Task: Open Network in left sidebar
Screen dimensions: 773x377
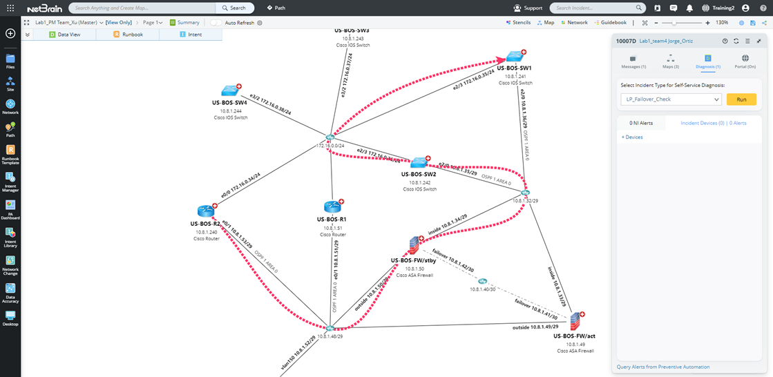Action: point(10,106)
